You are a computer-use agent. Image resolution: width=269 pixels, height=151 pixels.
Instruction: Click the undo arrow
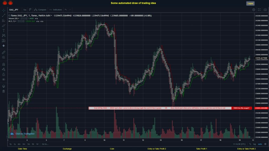coord(66,10)
